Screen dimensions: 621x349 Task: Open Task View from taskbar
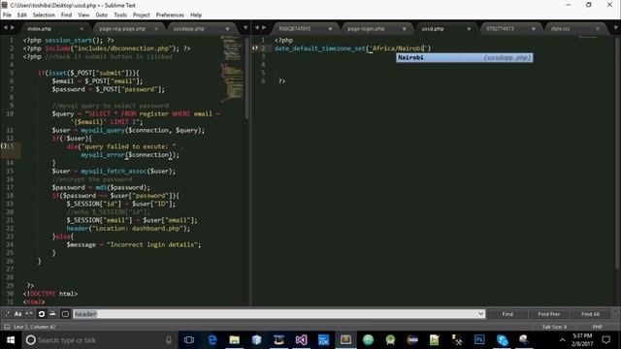click(189, 340)
